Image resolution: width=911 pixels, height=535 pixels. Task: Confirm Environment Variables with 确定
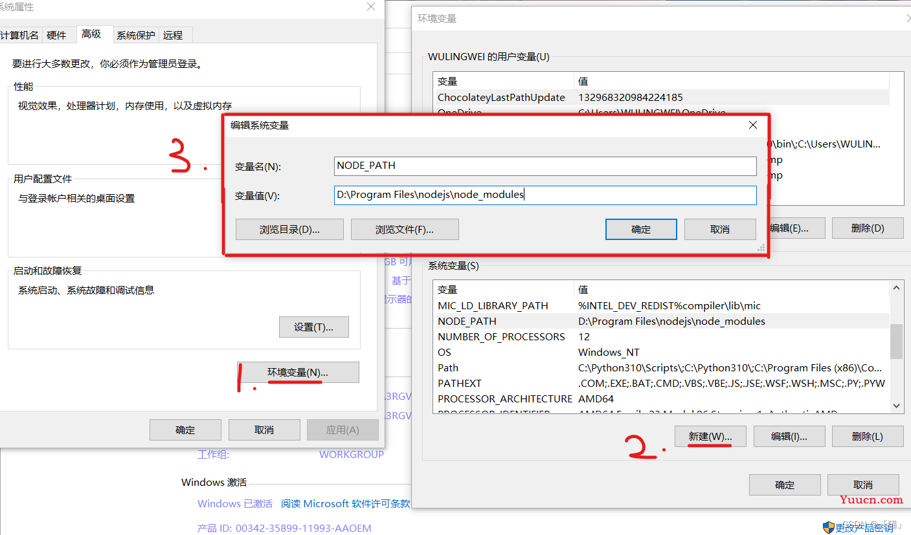pyautogui.click(x=785, y=485)
